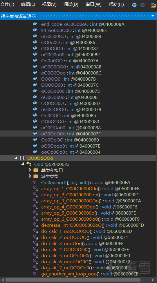Viewport: 157px width, 283px height.
Task: Open the Oo0(ushort[], int, uint[]) constructor
Action: coord(86,183)
